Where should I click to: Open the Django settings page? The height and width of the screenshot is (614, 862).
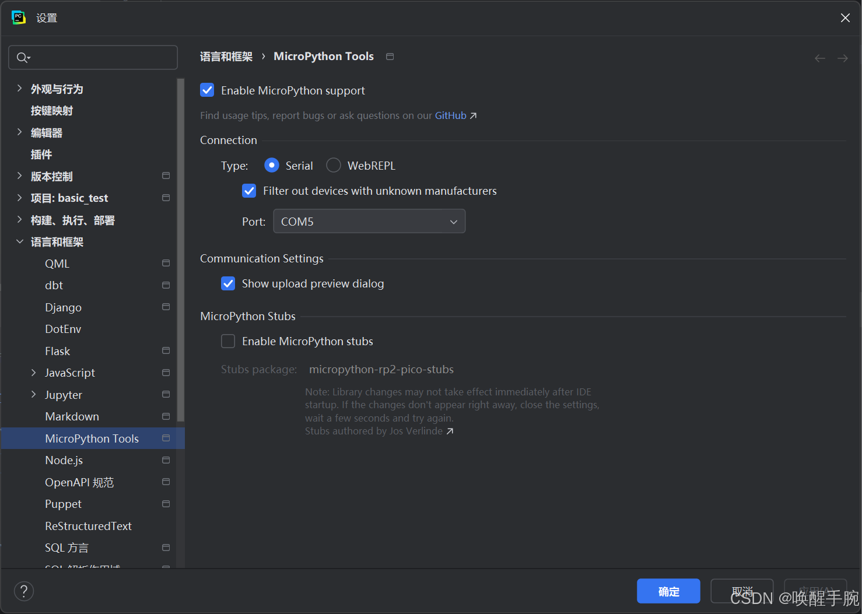coord(63,307)
